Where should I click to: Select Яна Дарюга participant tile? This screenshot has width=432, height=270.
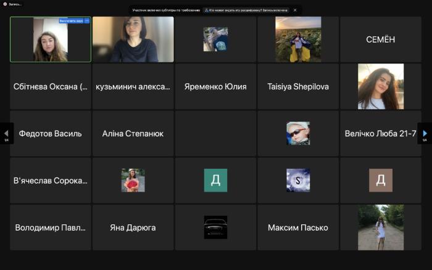(x=133, y=227)
